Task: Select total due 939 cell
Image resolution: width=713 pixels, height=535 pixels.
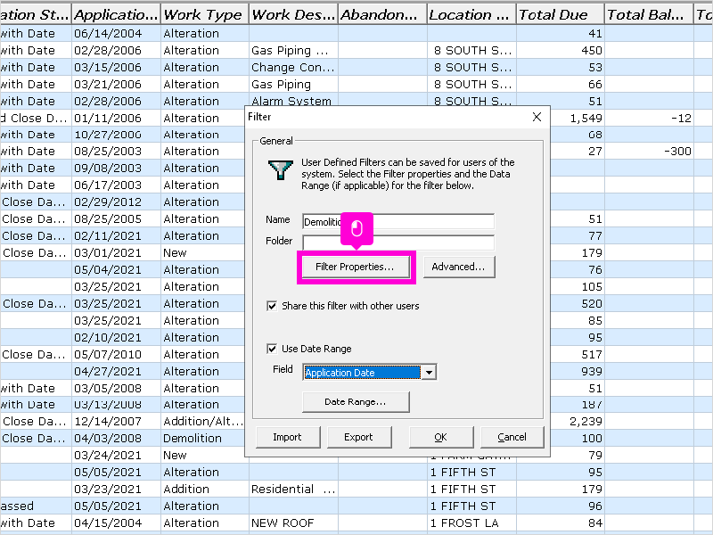Action: pyautogui.click(x=578, y=372)
